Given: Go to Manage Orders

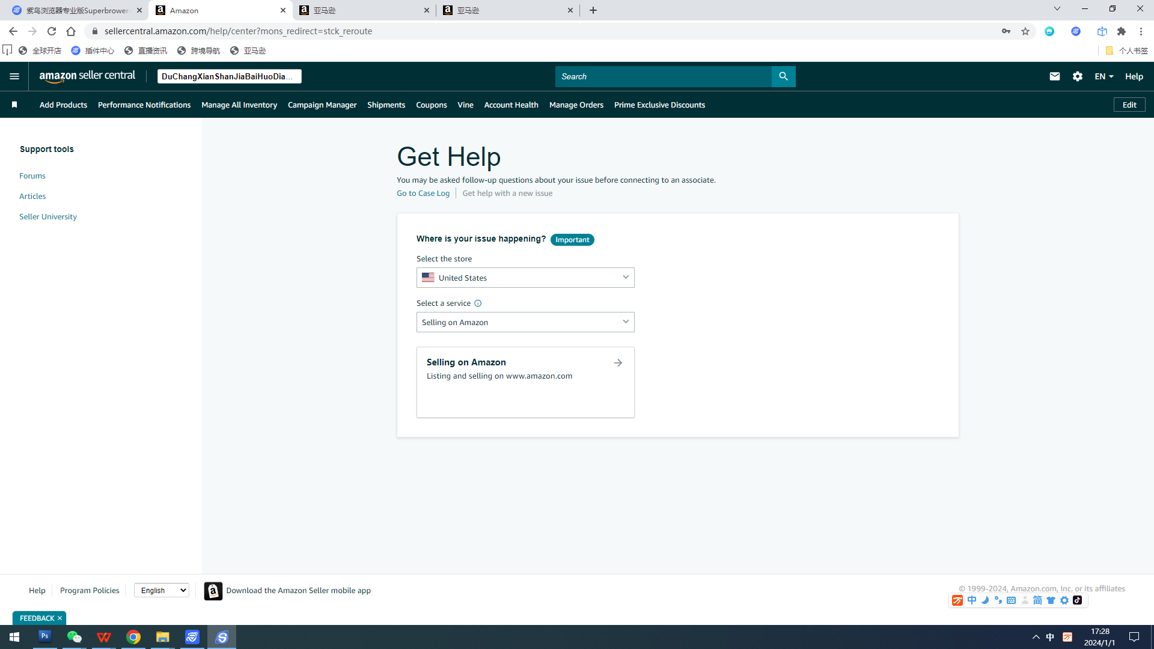Looking at the screenshot, I should point(576,105).
